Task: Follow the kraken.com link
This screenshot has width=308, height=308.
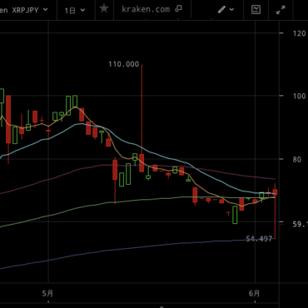Action: (146, 9)
